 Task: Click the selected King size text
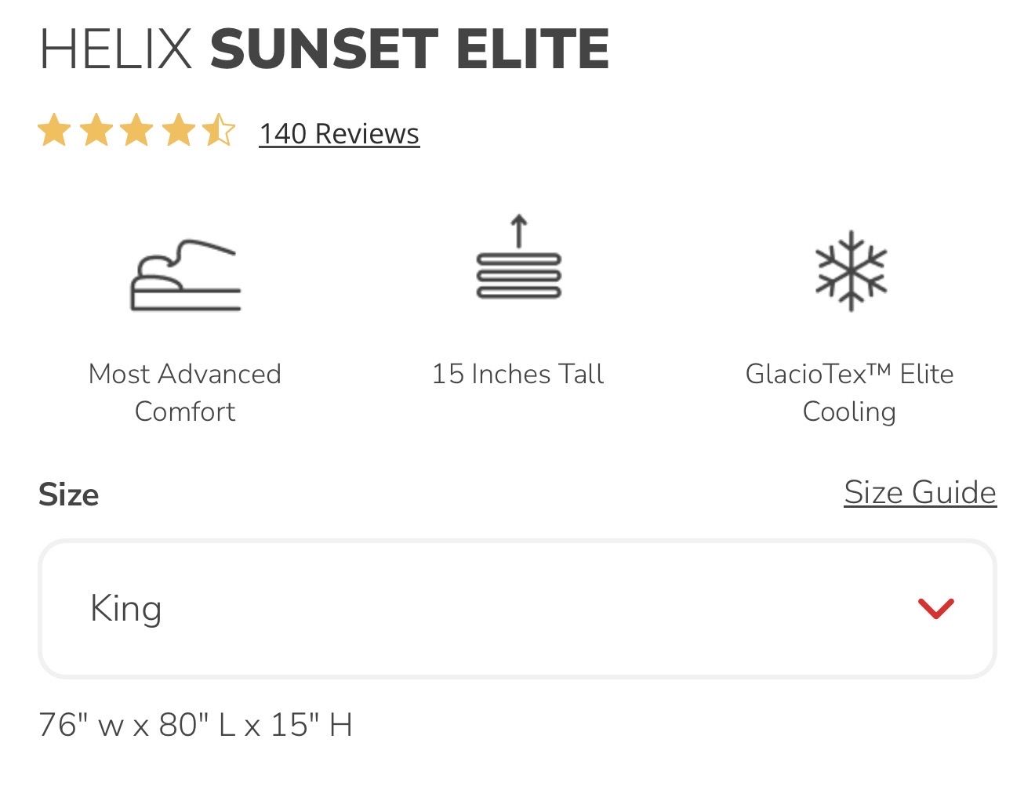pyautogui.click(x=126, y=608)
